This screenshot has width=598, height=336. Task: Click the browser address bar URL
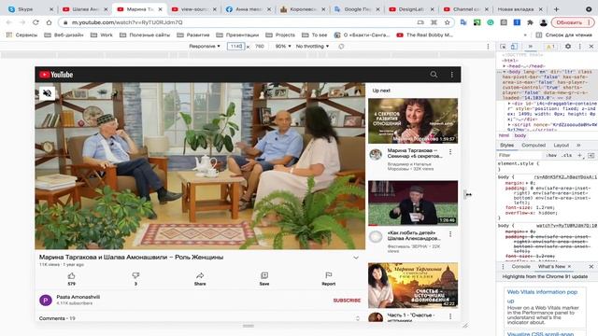tap(127, 22)
